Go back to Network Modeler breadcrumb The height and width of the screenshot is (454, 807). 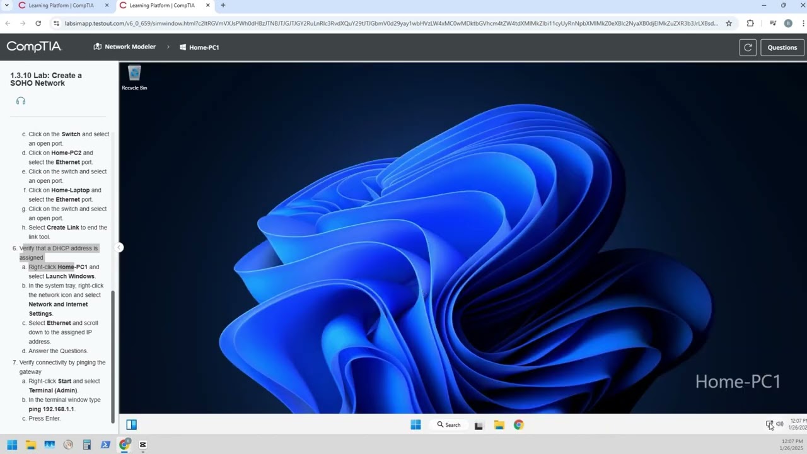point(124,47)
